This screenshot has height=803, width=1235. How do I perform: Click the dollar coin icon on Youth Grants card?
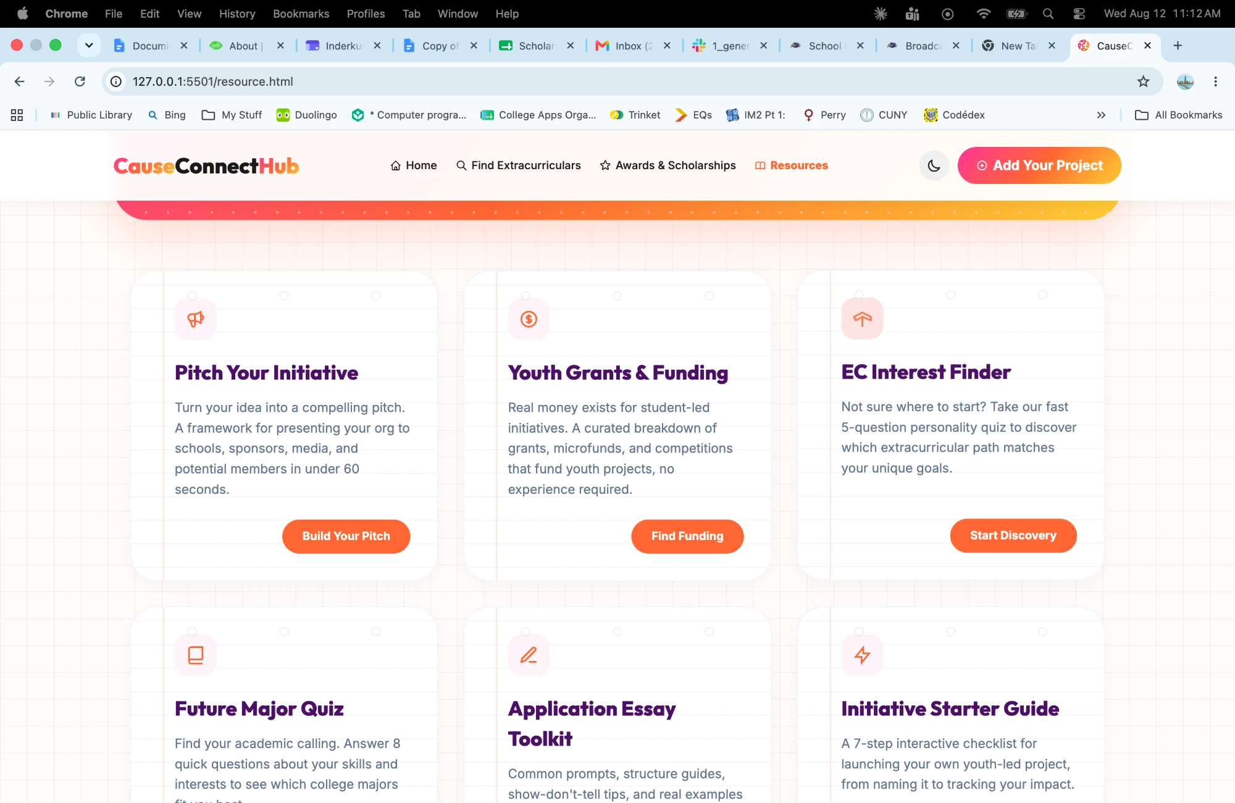[x=529, y=319]
